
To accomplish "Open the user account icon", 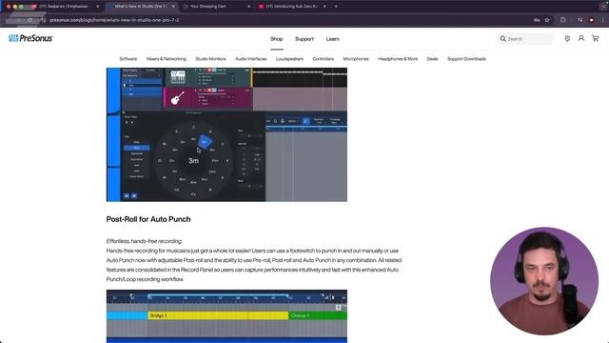I will [x=581, y=38].
